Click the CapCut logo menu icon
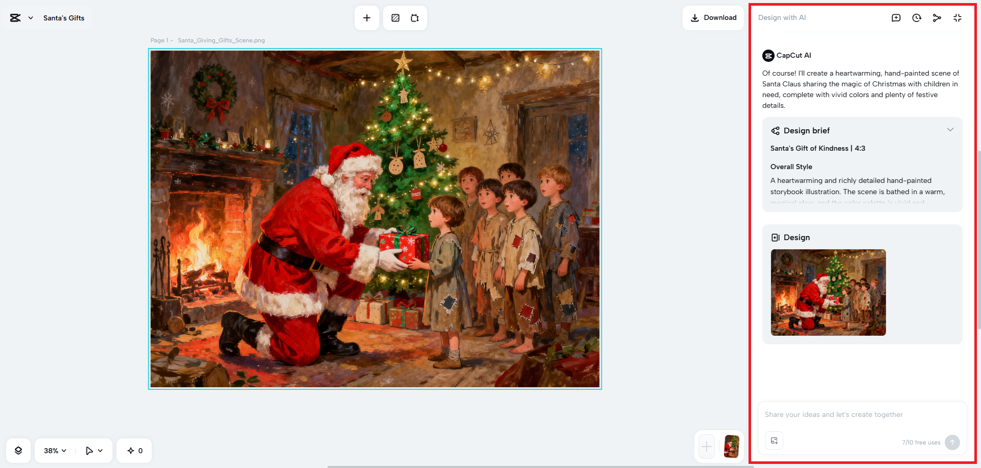981x468 pixels. [15, 18]
